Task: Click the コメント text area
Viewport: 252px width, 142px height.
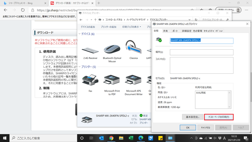Action: [202, 66]
